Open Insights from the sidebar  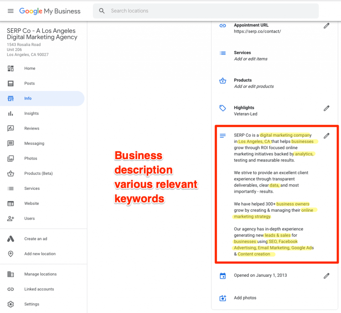click(32, 113)
